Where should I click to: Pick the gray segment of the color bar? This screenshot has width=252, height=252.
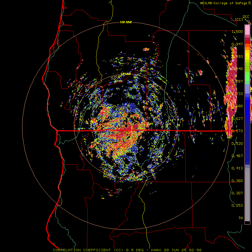[247, 195]
